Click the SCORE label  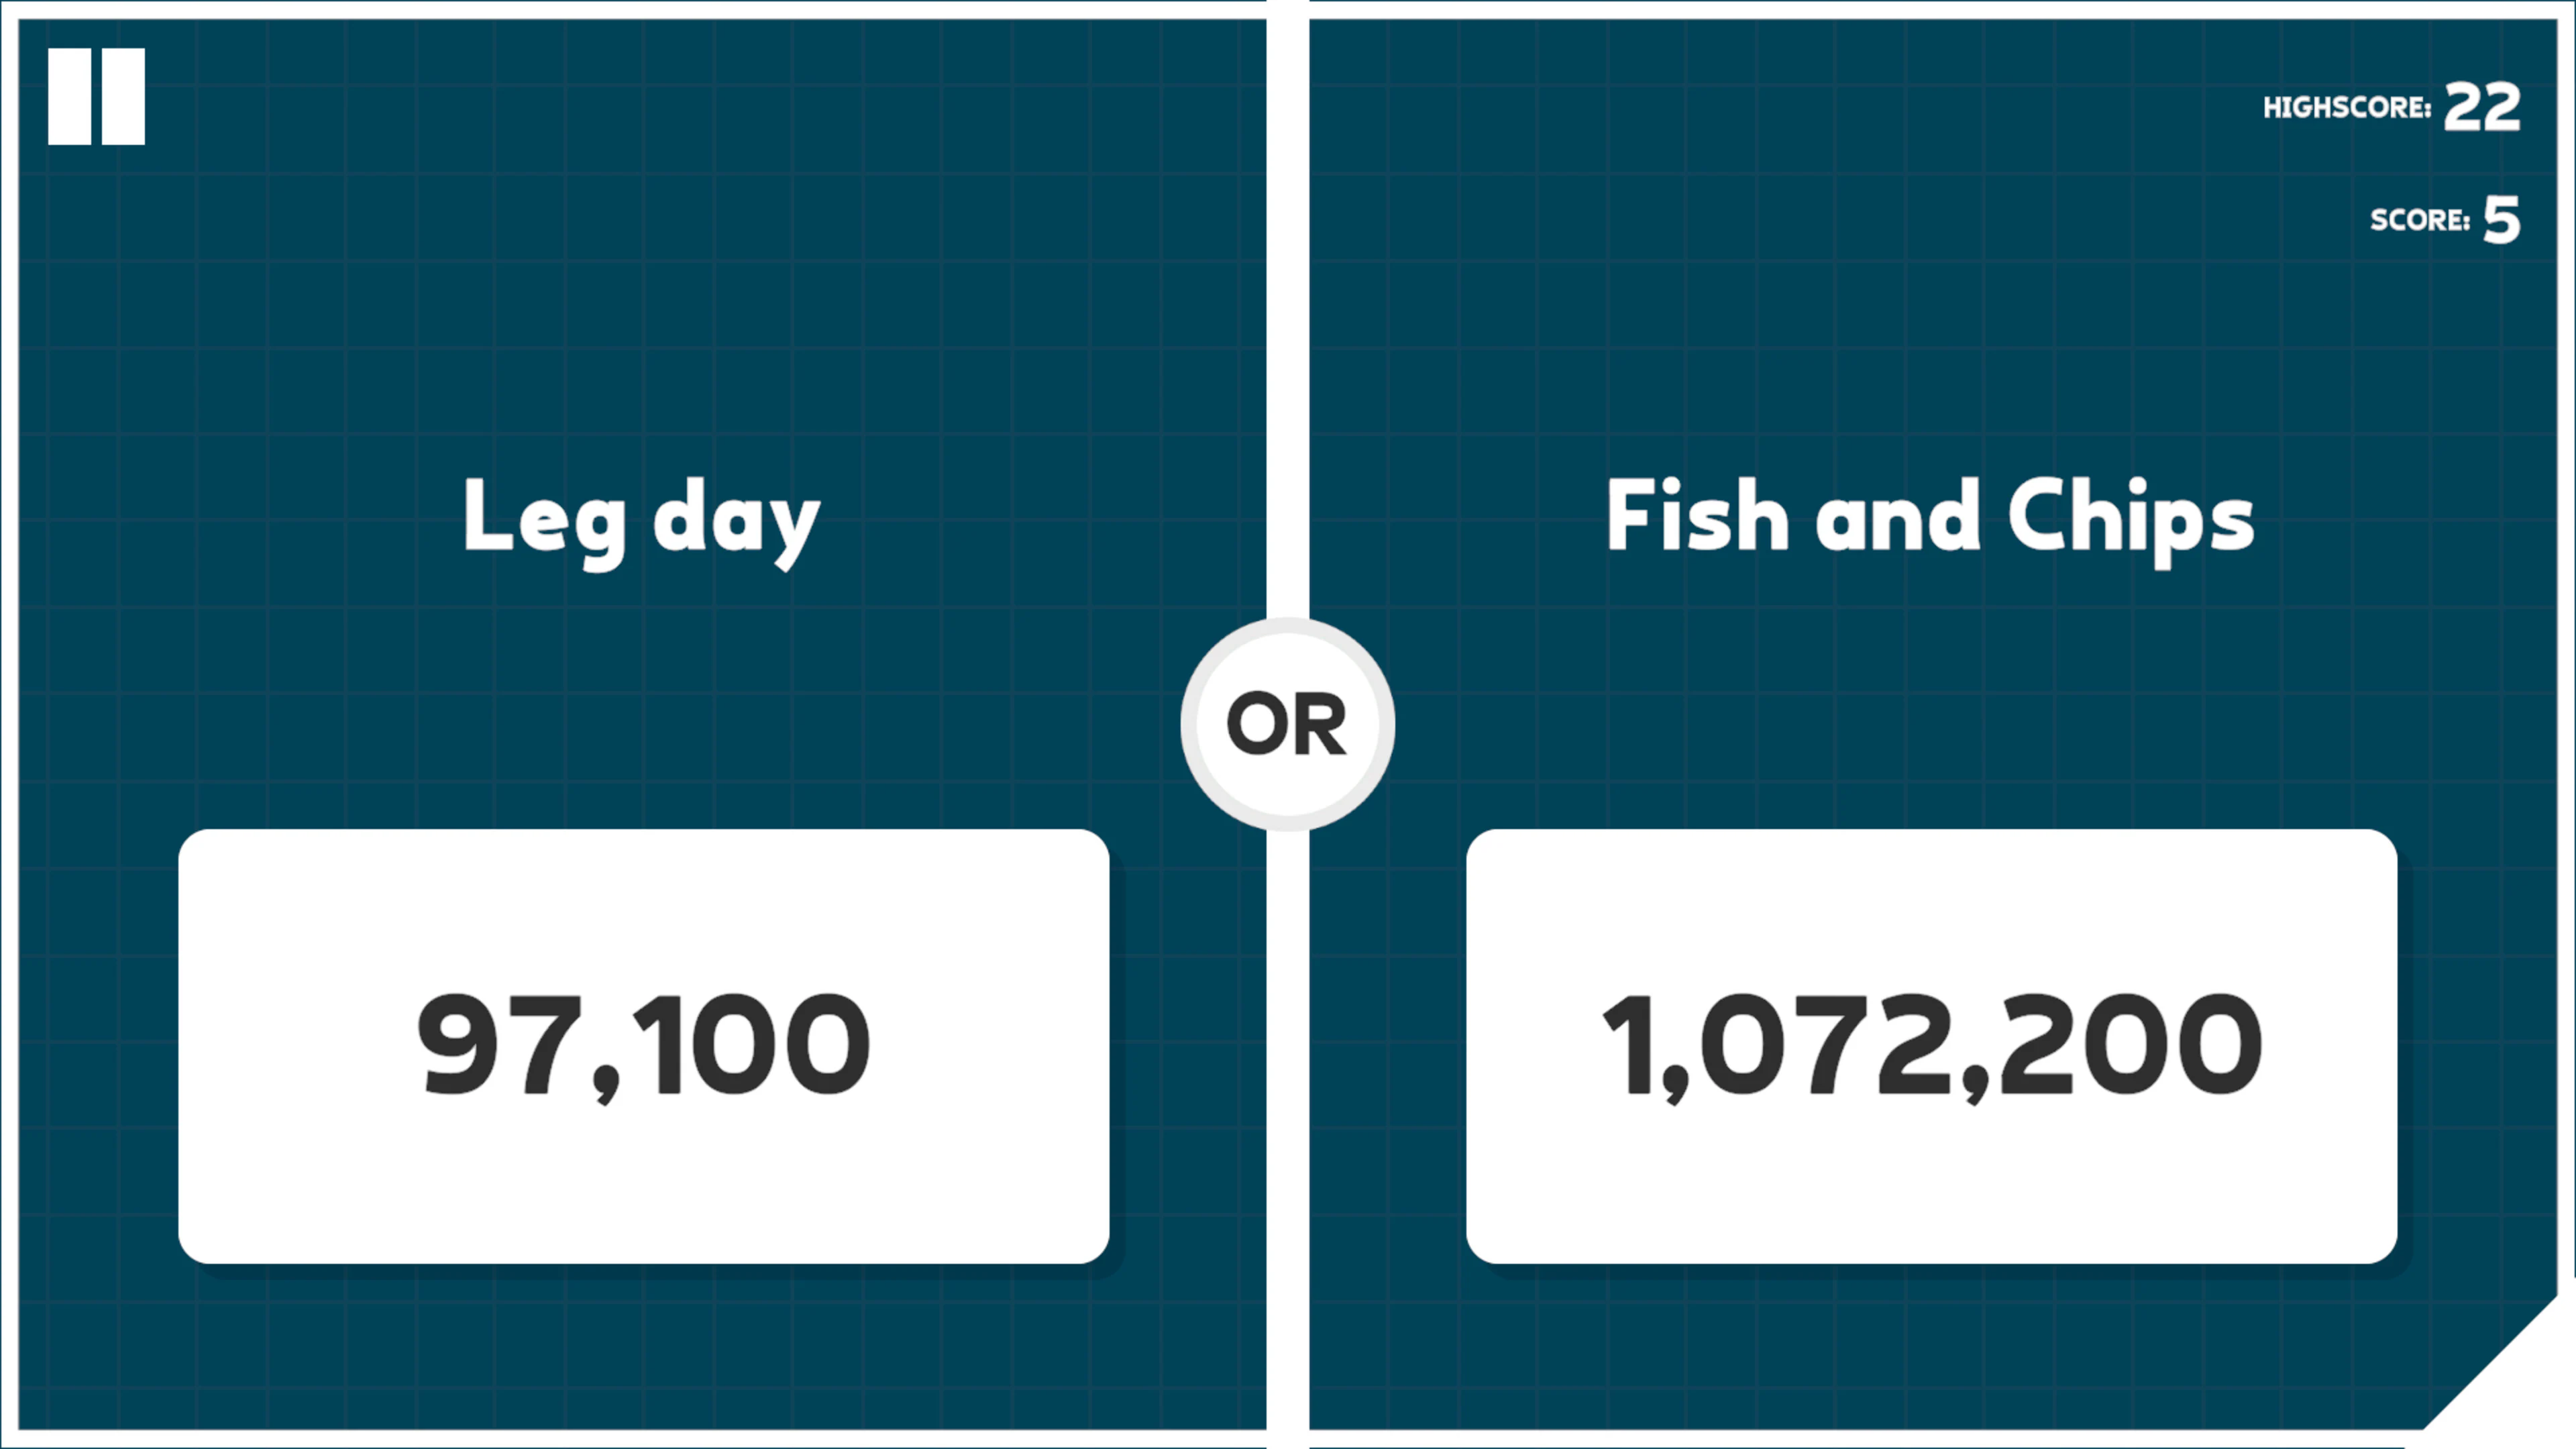coord(2419,220)
